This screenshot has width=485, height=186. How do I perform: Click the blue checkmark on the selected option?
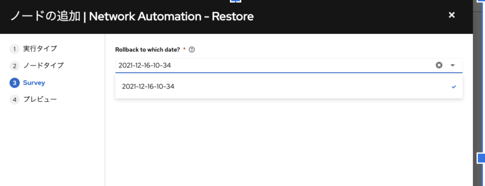[x=454, y=87]
